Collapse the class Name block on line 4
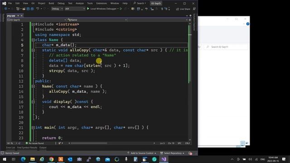Viewport: 290px width, 163px height. tap(33, 40)
